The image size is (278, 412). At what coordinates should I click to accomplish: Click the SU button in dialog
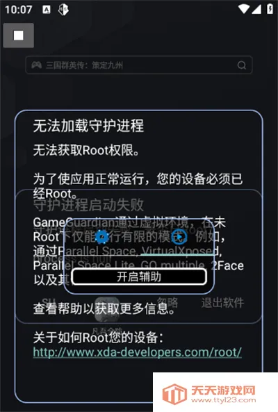(49, 302)
